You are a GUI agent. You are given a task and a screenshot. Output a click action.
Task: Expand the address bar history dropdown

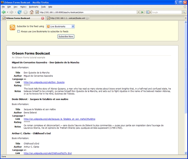coord(138,12)
